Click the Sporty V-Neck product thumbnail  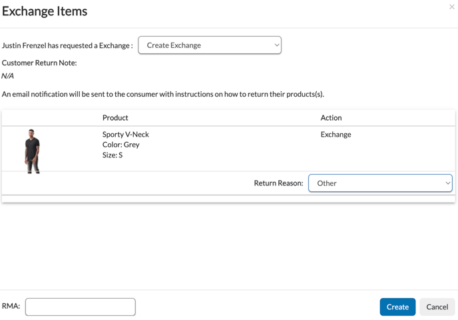(32, 151)
